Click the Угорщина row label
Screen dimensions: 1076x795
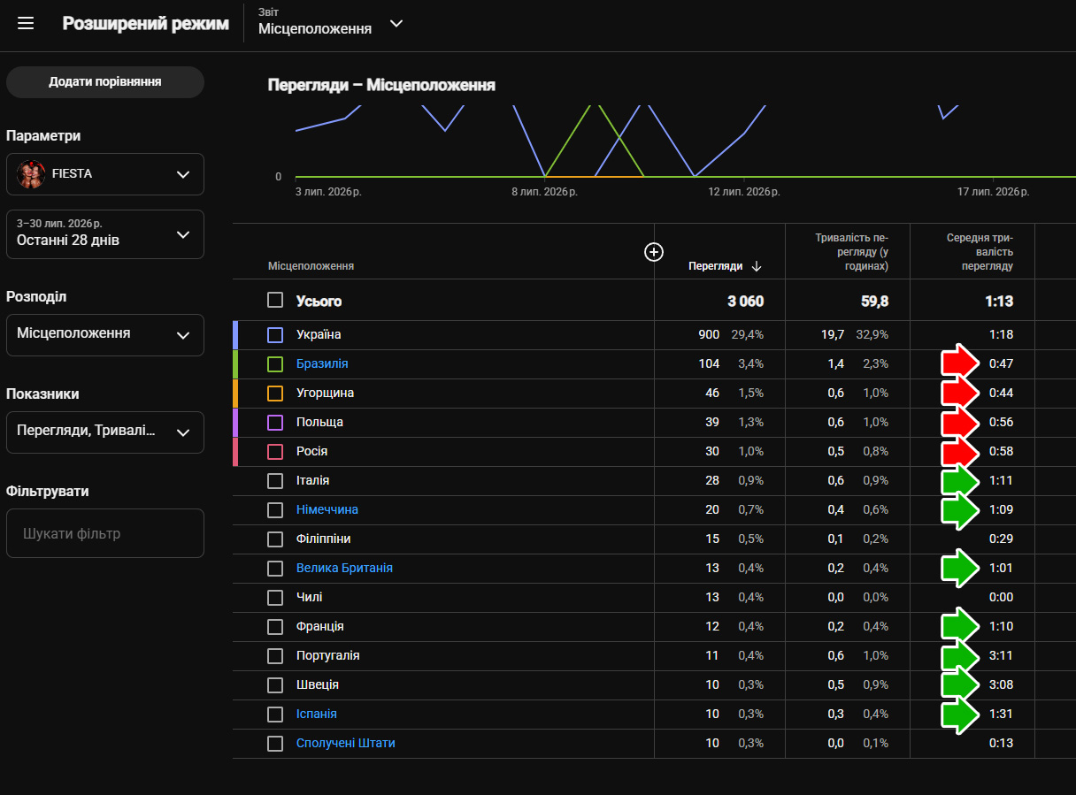point(325,393)
